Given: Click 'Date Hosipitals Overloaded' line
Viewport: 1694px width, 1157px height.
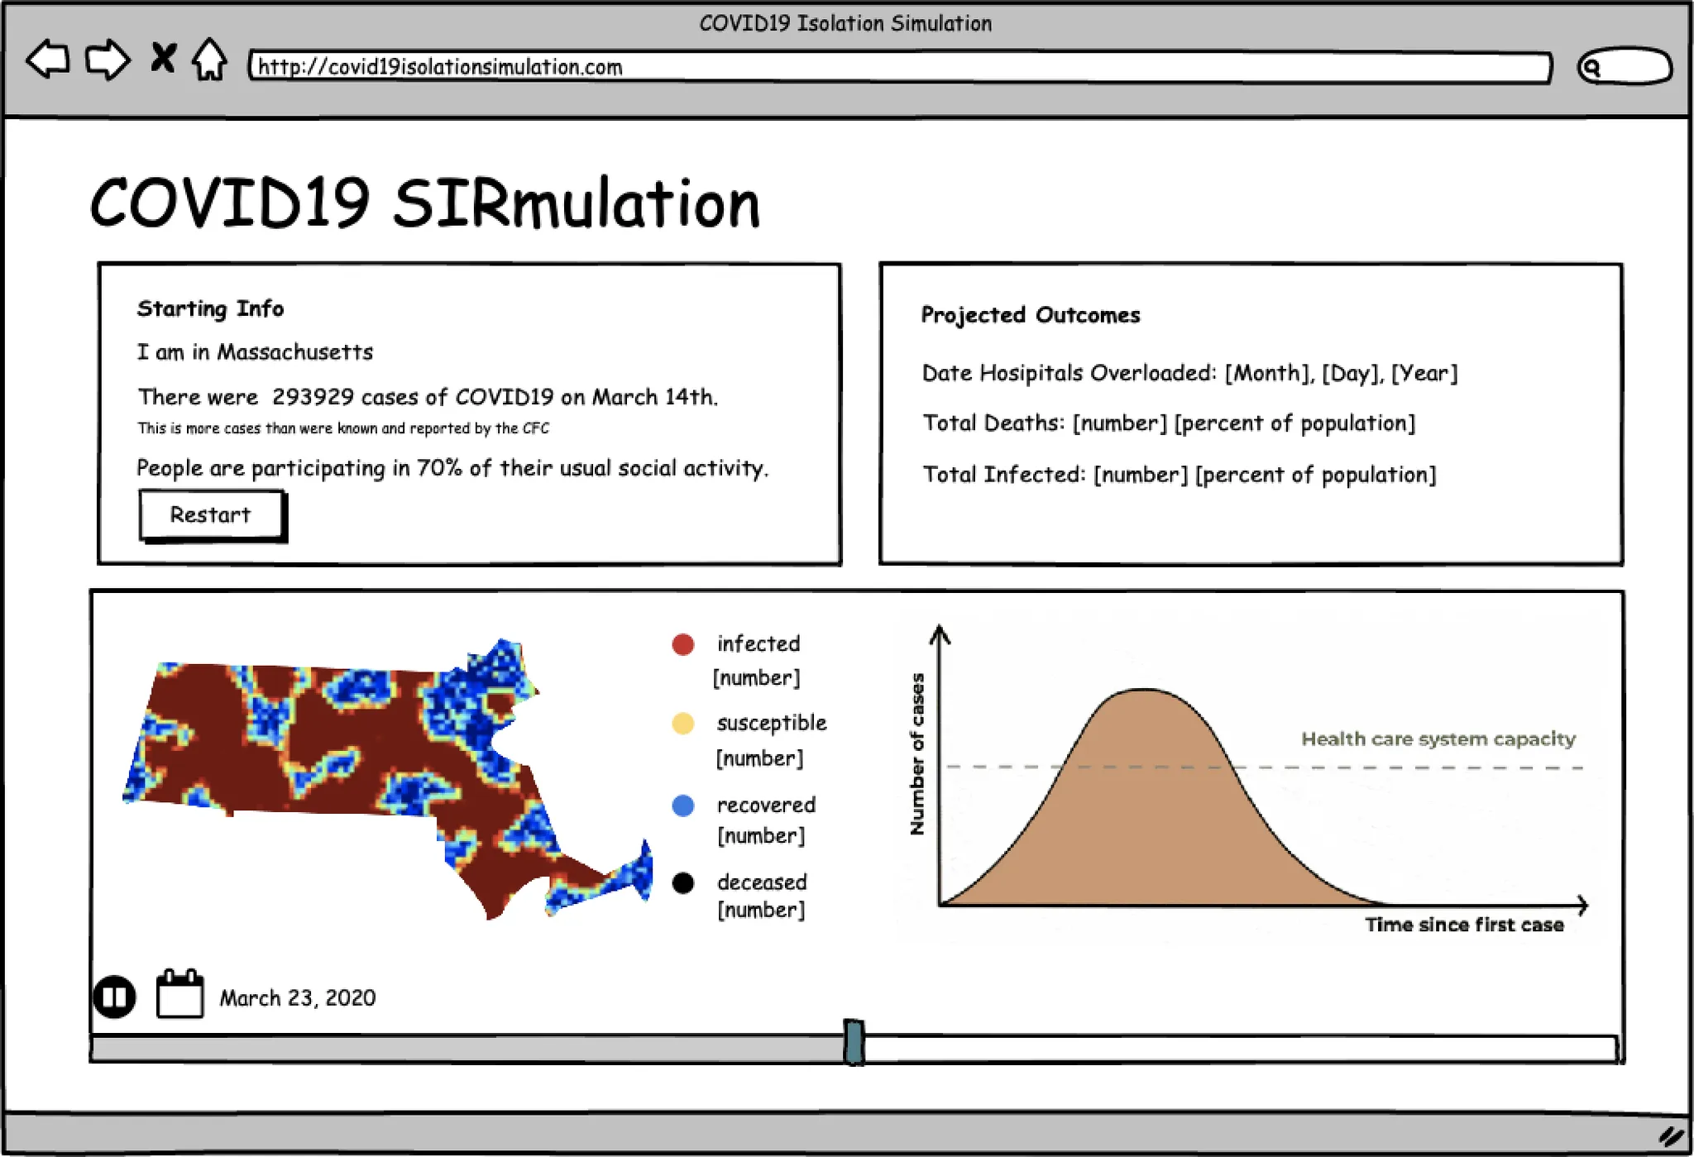Looking at the screenshot, I should [1190, 373].
